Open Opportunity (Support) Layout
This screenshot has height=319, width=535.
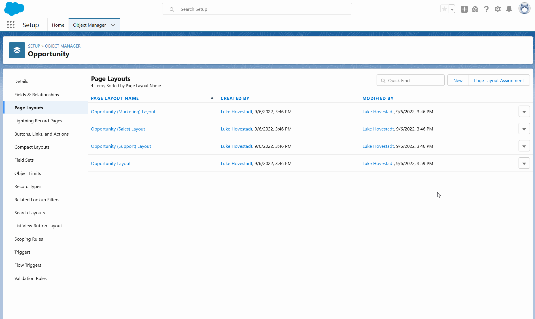click(121, 146)
